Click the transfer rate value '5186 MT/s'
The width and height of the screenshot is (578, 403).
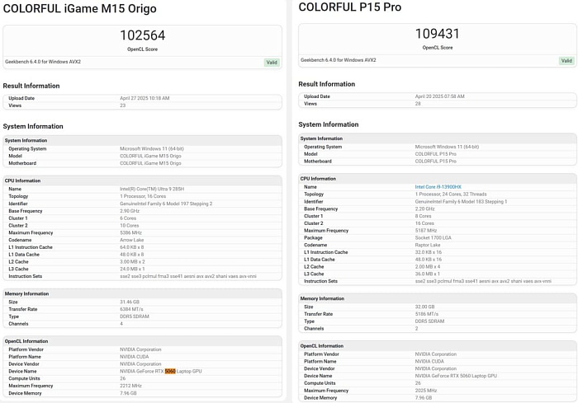tap(427, 314)
